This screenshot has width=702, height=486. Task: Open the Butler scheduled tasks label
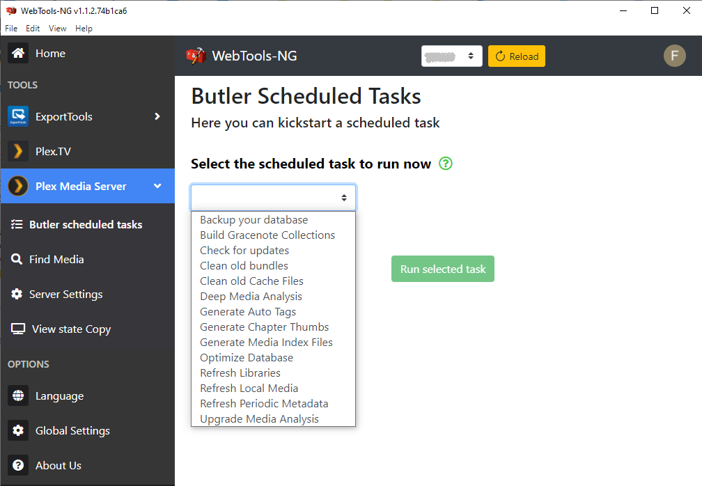(86, 224)
